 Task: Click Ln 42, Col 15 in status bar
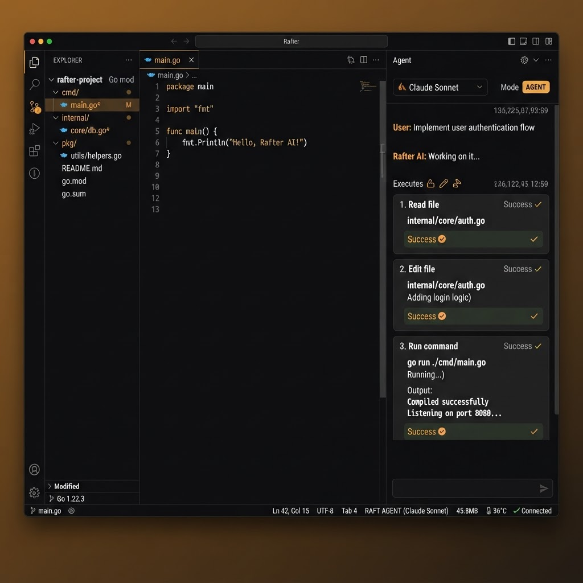click(291, 511)
